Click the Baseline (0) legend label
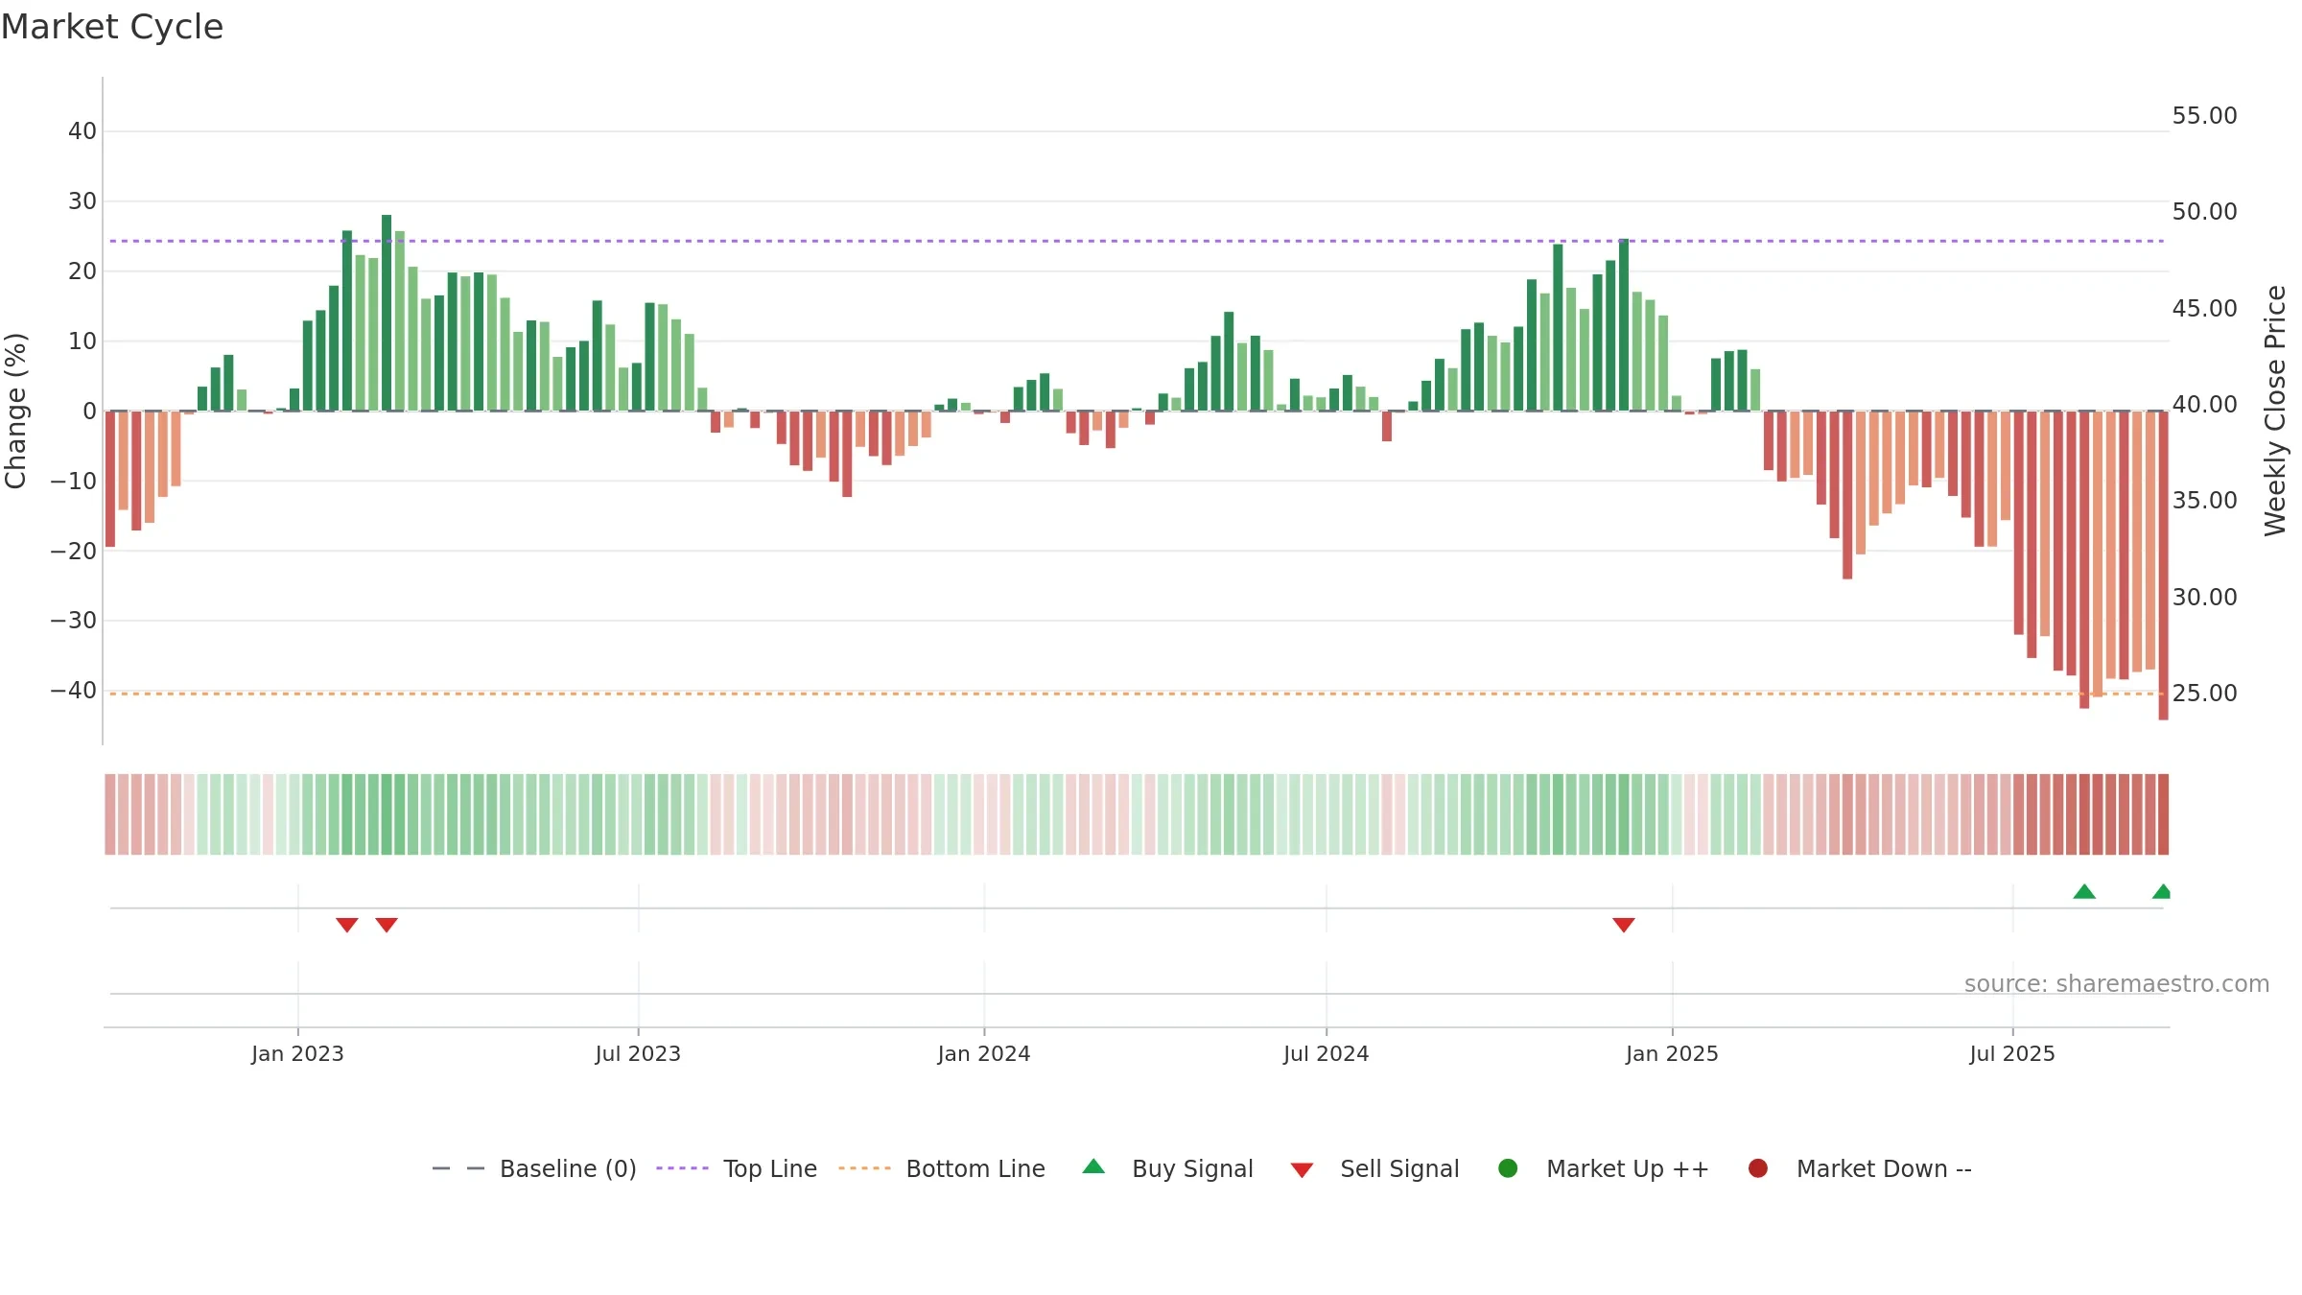This screenshot has height=1295, width=2302. [568, 1169]
